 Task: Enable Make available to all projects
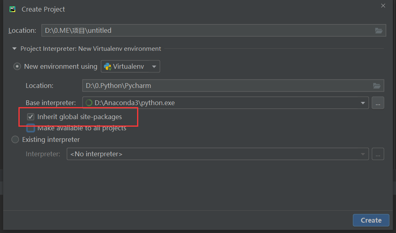30,128
